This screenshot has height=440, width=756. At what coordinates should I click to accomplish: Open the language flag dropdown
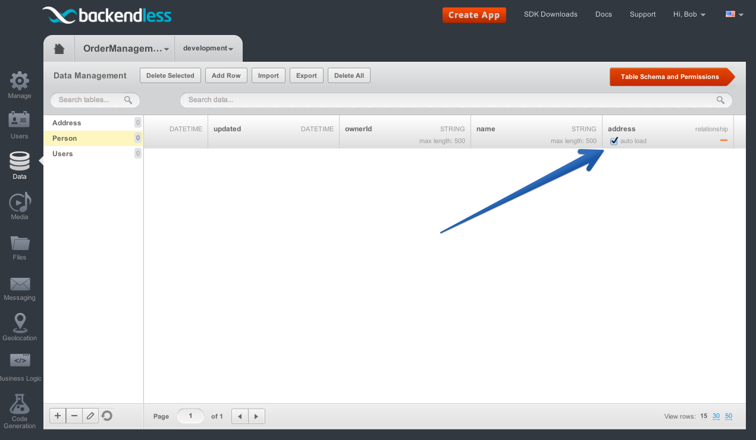tap(735, 14)
